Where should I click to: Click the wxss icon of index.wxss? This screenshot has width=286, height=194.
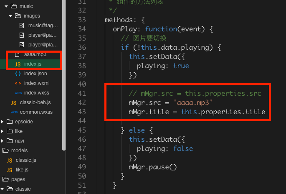pos(18,93)
